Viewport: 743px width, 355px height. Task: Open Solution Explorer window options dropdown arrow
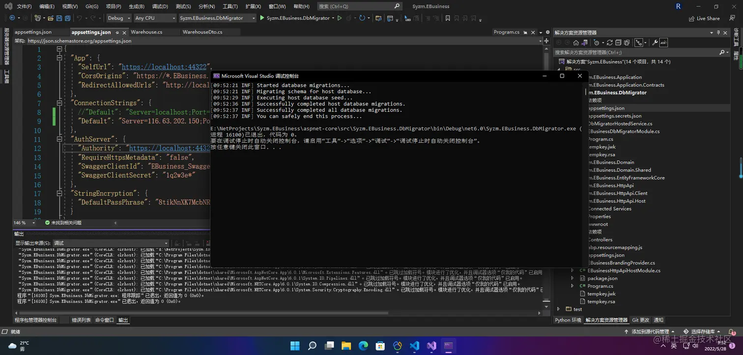tap(712, 32)
